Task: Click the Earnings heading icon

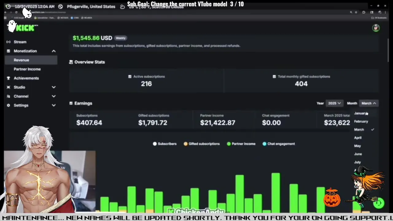Action: [71, 103]
